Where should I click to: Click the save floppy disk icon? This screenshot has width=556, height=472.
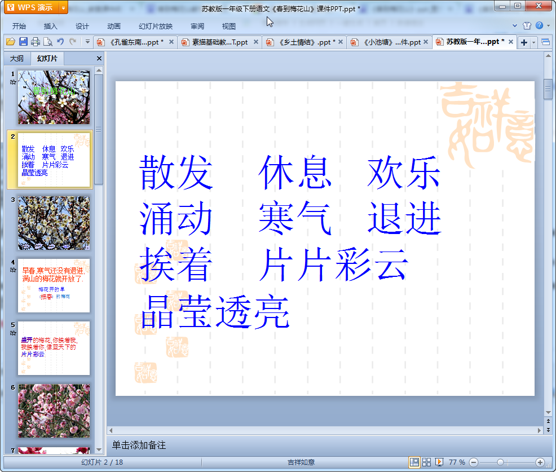click(24, 42)
